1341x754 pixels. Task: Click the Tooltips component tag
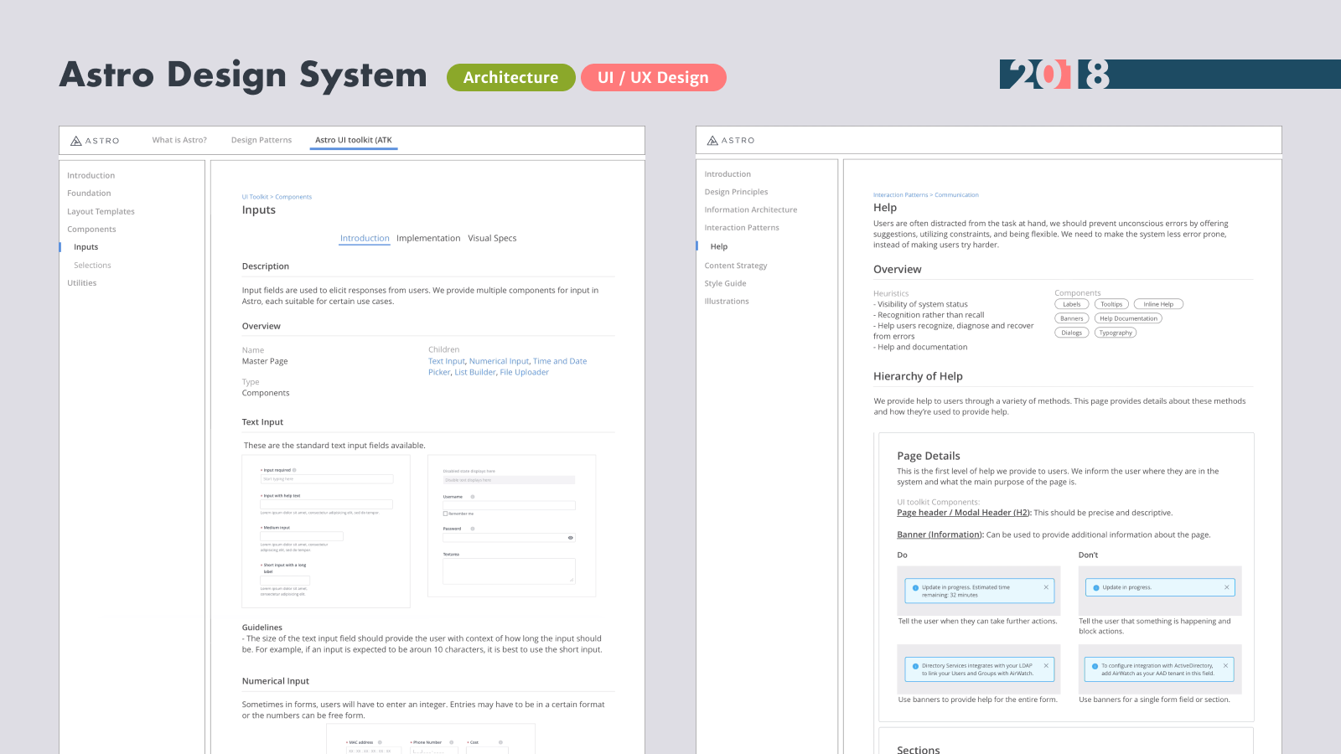1111,304
